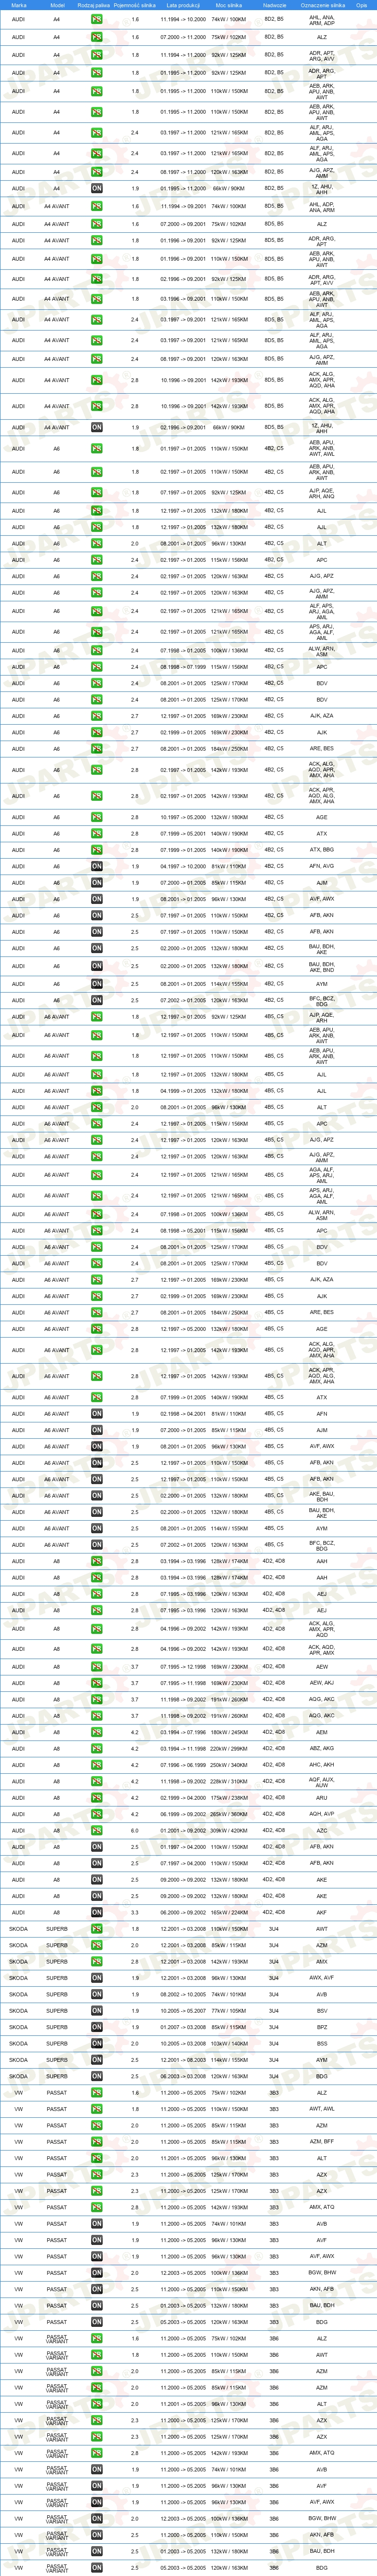
Task: Click the BPZ engine code cell
Action: [x=322, y=2027]
